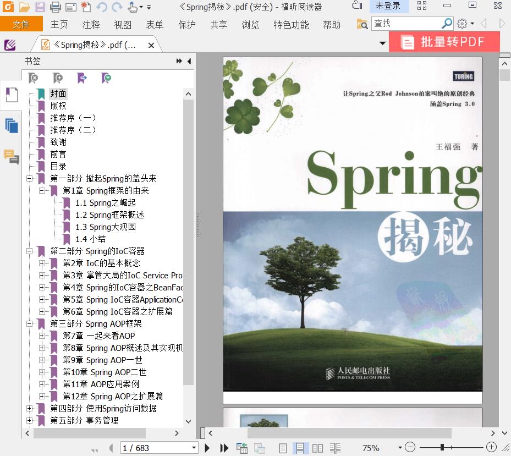Click the document horizontal scrollbar
The width and height of the screenshot is (511, 456).
click(x=349, y=433)
